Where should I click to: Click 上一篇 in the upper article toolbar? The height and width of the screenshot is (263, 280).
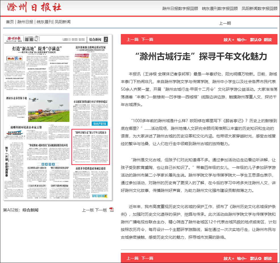tap(132, 39)
